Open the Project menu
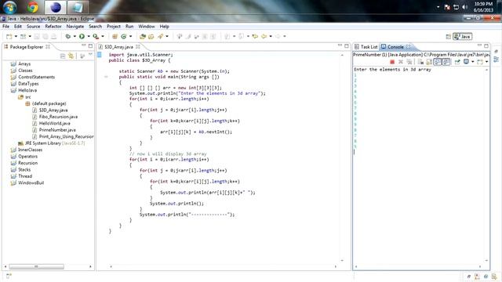Image resolution: width=502 pixels, height=282 pixels. tap(113, 27)
